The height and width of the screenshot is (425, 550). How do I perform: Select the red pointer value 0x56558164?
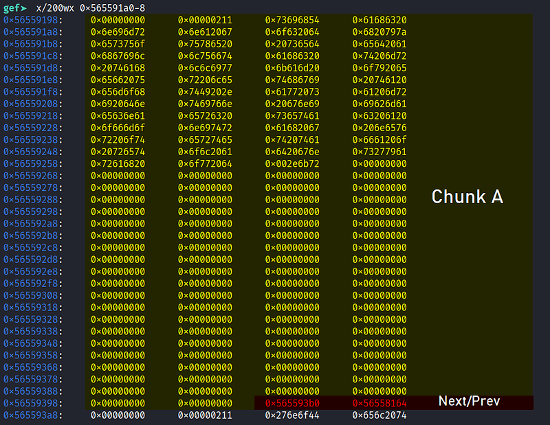(x=379, y=403)
